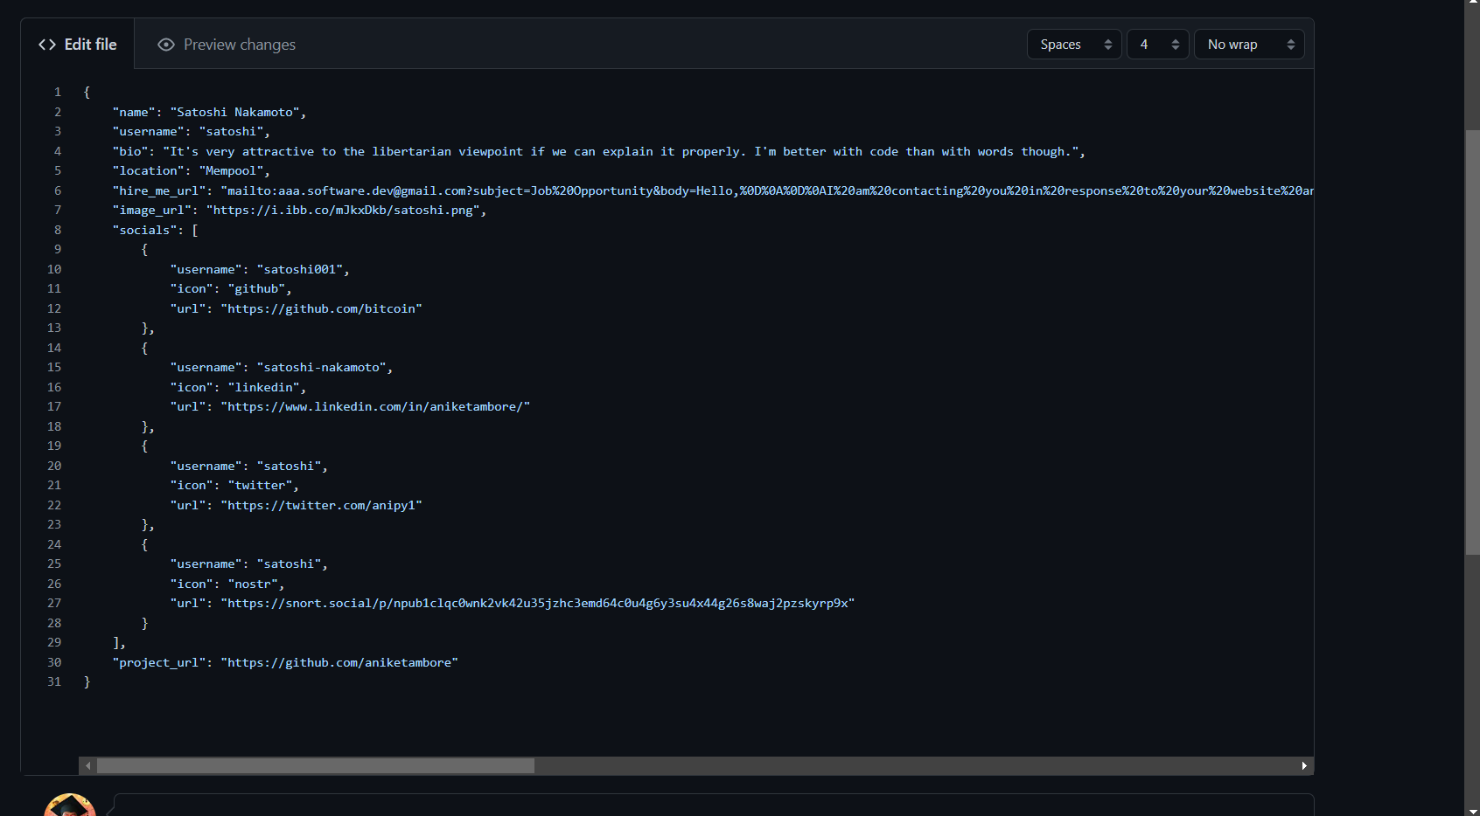Expand the No wrap line mode dropdown

point(1248,45)
